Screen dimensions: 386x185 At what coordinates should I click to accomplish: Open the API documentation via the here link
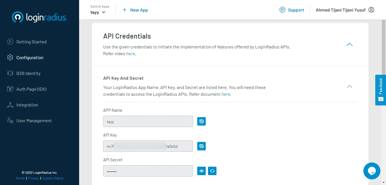(x=226, y=94)
